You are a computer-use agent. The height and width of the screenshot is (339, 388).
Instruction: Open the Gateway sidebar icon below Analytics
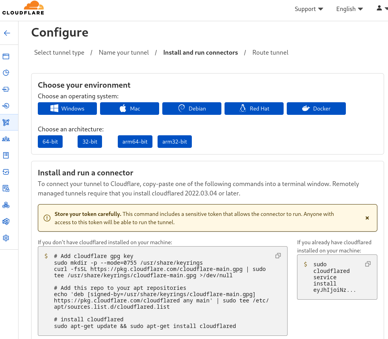6,89
